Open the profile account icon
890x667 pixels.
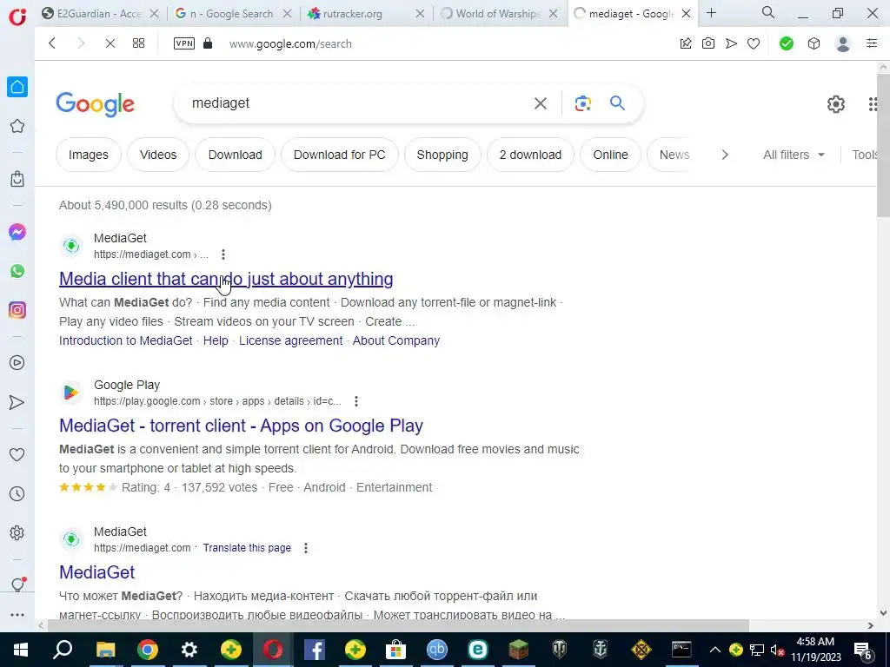(x=843, y=43)
